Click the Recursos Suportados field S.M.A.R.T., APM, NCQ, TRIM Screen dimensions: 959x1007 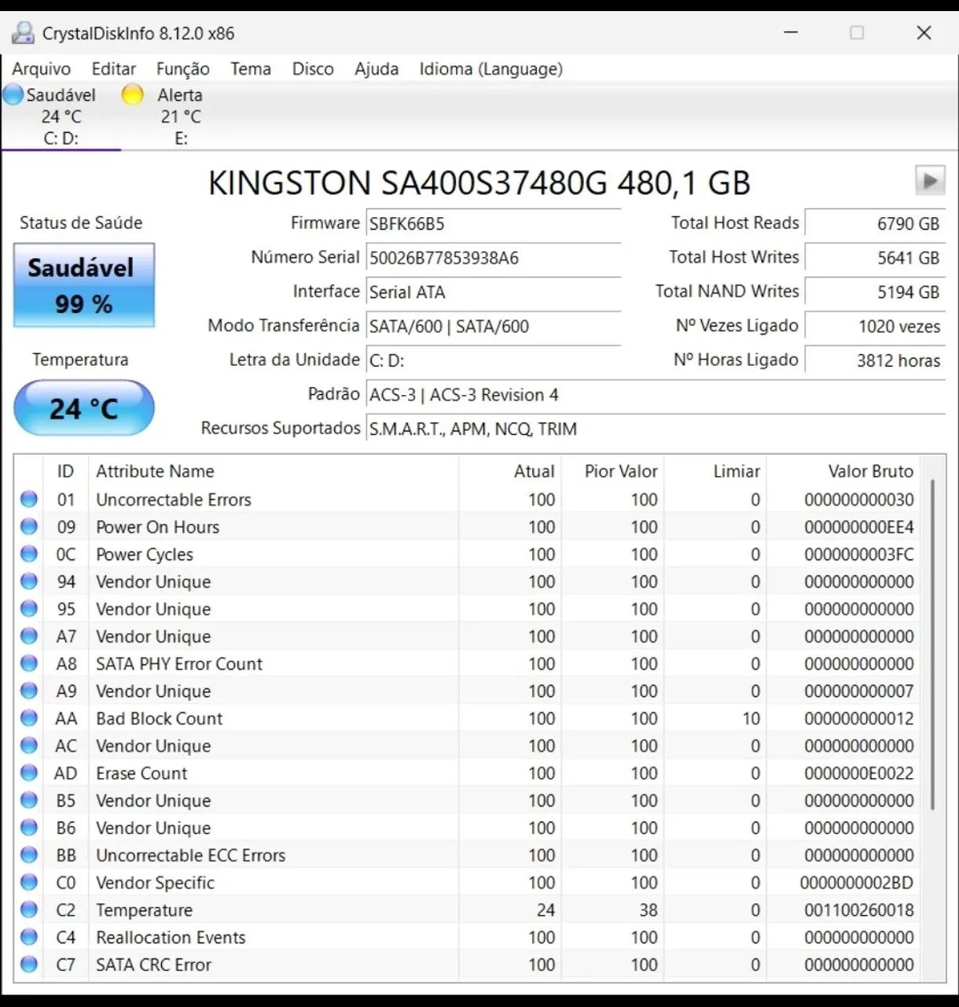pyautogui.click(x=656, y=429)
